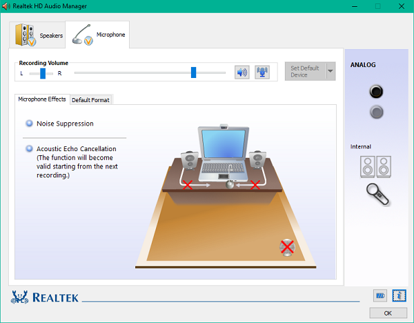Open the Microphone Effects tab
Screen dimensions: 414x323
click(x=42, y=99)
